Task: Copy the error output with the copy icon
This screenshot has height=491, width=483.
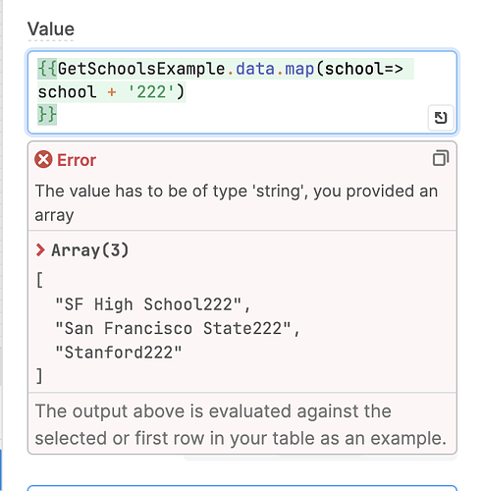Action: coord(441,158)
